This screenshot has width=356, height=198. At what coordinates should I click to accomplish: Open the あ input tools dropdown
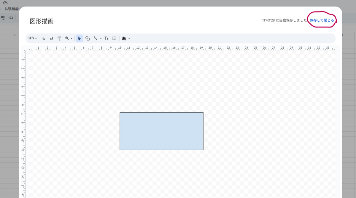click(126, 38)
